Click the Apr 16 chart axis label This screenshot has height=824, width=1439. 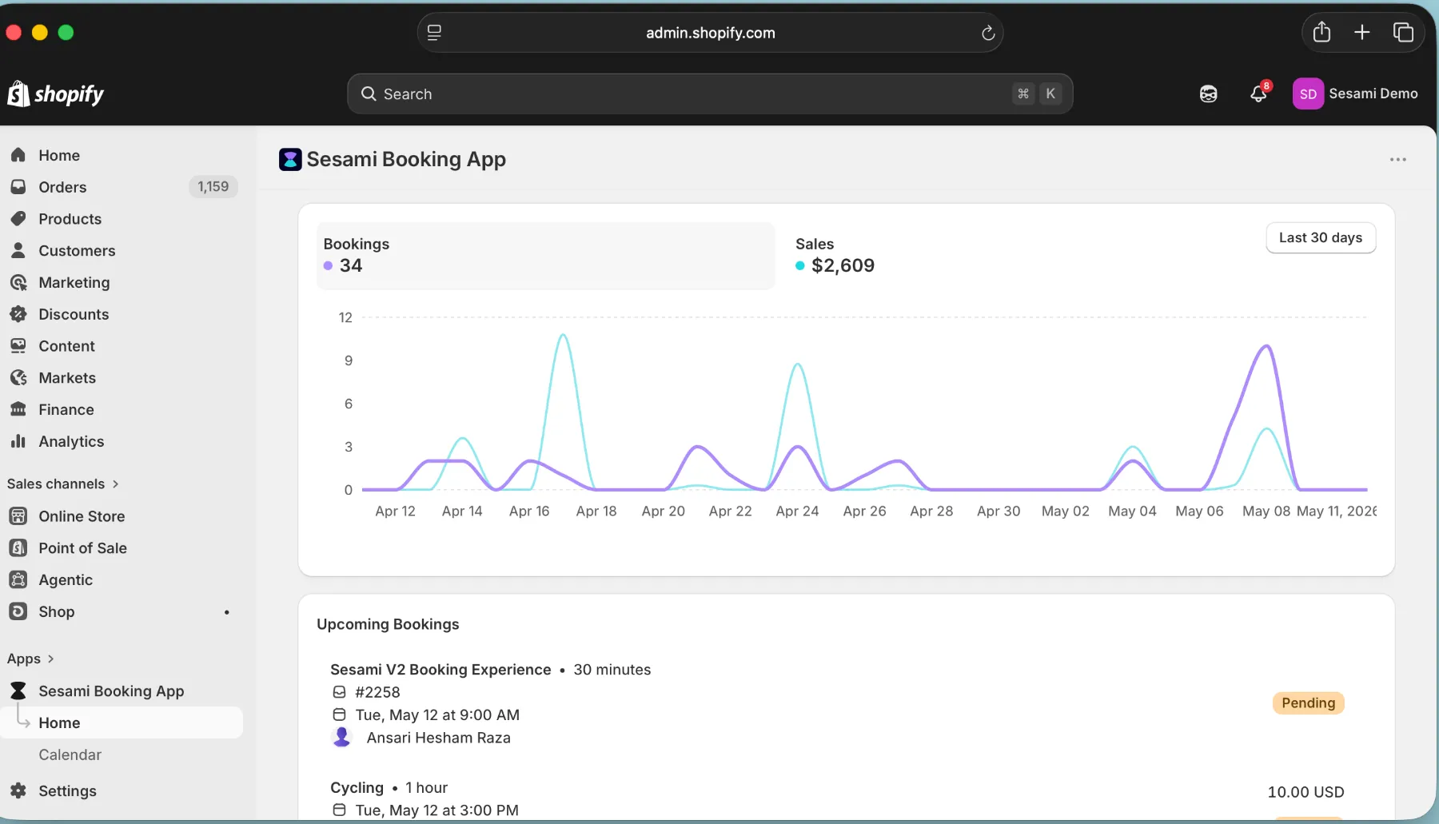[529, 511]
